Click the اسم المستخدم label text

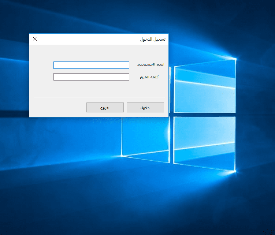[150, 64]
